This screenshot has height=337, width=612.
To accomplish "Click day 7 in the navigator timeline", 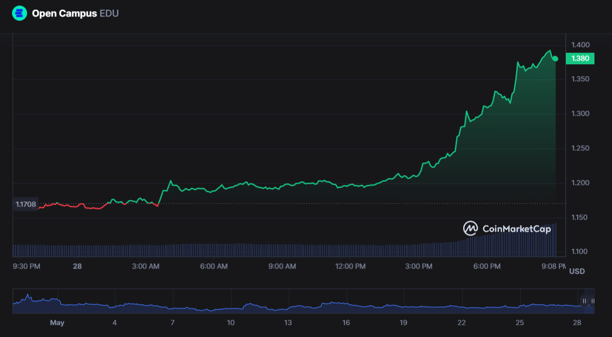I will 172,322.
